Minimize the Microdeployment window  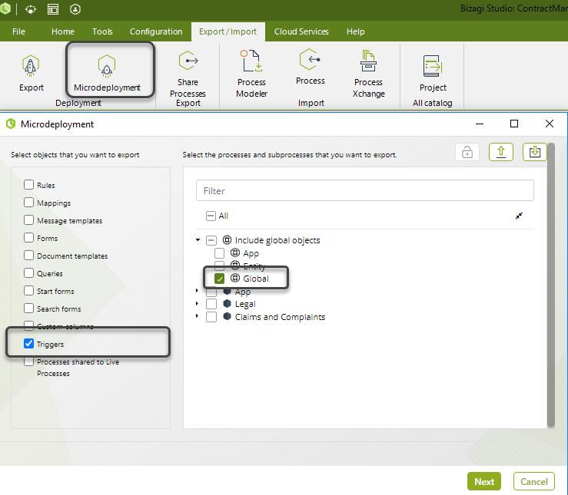pyautogui.click(x=480, y=124)
